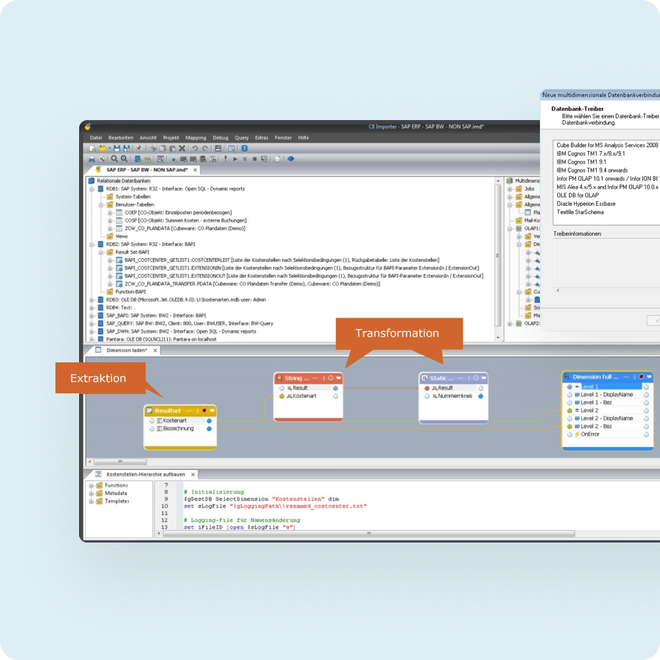Screen dimensions: 660x660
Task: Click the Undo arrow icon
Action: (195, 148)
